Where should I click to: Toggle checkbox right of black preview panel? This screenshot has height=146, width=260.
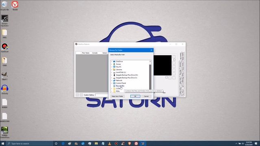coord(174,60)
